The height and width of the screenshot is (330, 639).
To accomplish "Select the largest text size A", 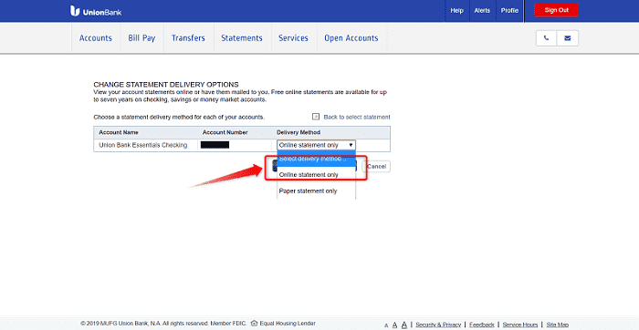I will pos(403,325).
